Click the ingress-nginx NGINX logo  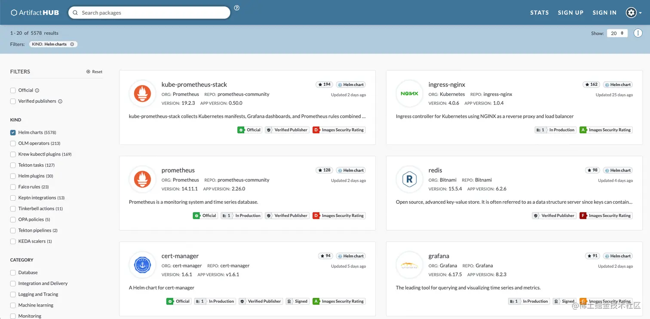(x=409, y=94)
